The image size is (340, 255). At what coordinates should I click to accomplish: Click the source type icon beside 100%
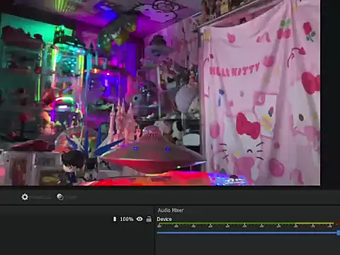(x=115, y=219)
